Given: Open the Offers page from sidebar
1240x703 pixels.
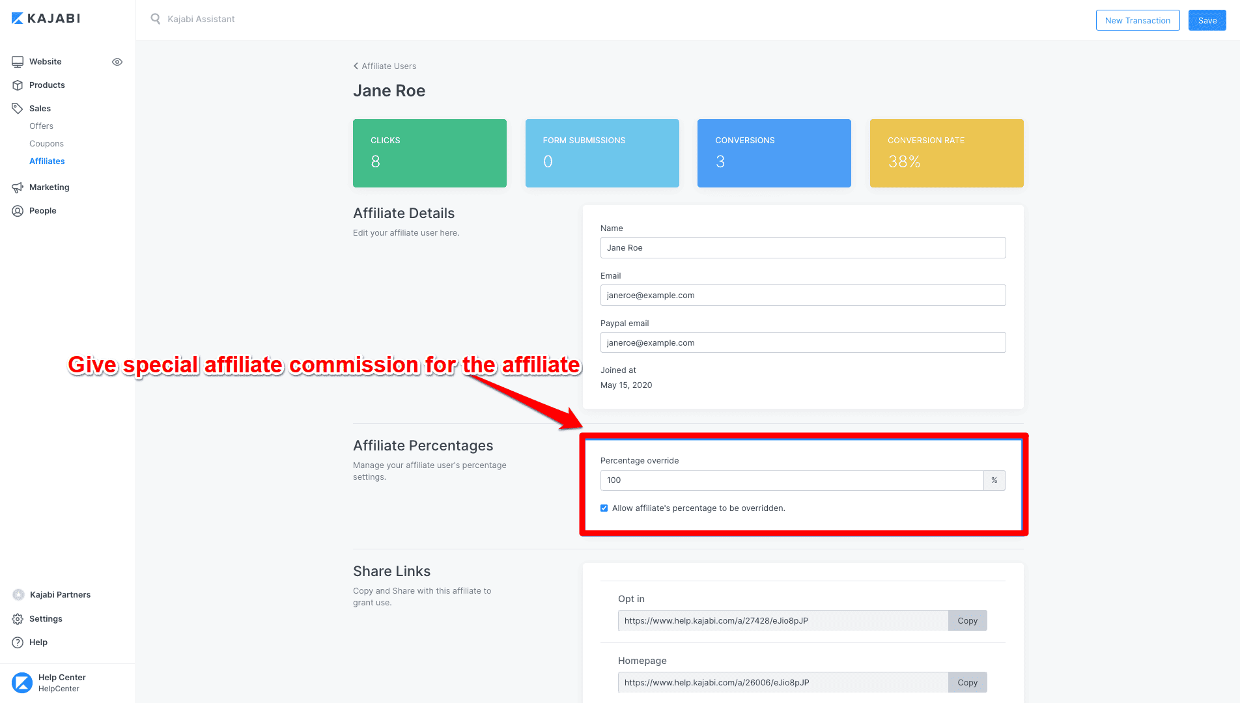Looking at the screenshot, I should pos(41,126).
